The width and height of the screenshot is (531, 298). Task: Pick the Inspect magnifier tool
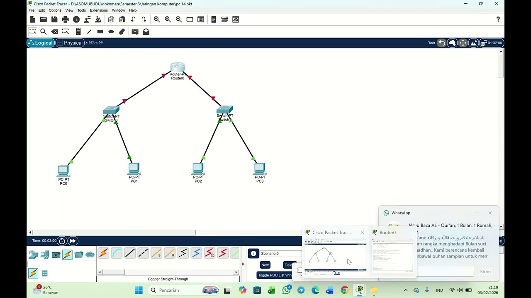pyautogui.click(x=43, y=31)
